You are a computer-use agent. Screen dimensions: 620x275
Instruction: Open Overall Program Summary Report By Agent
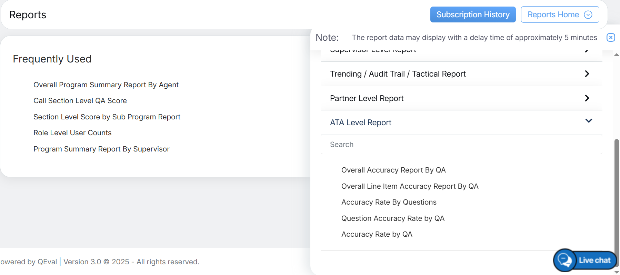coord(106,85)
